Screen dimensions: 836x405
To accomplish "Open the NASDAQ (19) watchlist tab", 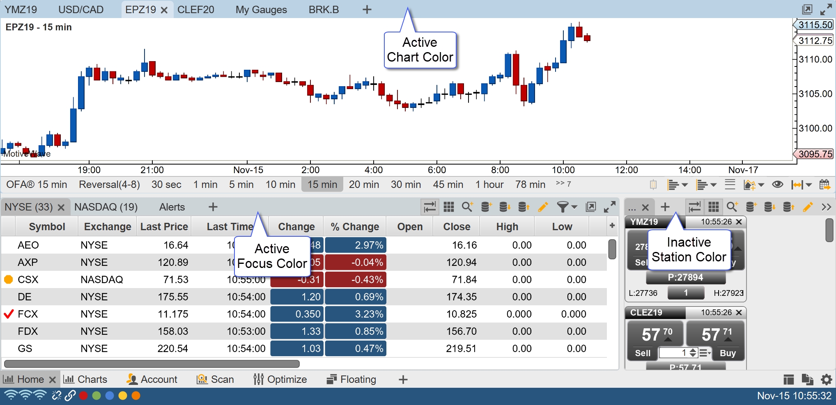I will coord(106,207).
